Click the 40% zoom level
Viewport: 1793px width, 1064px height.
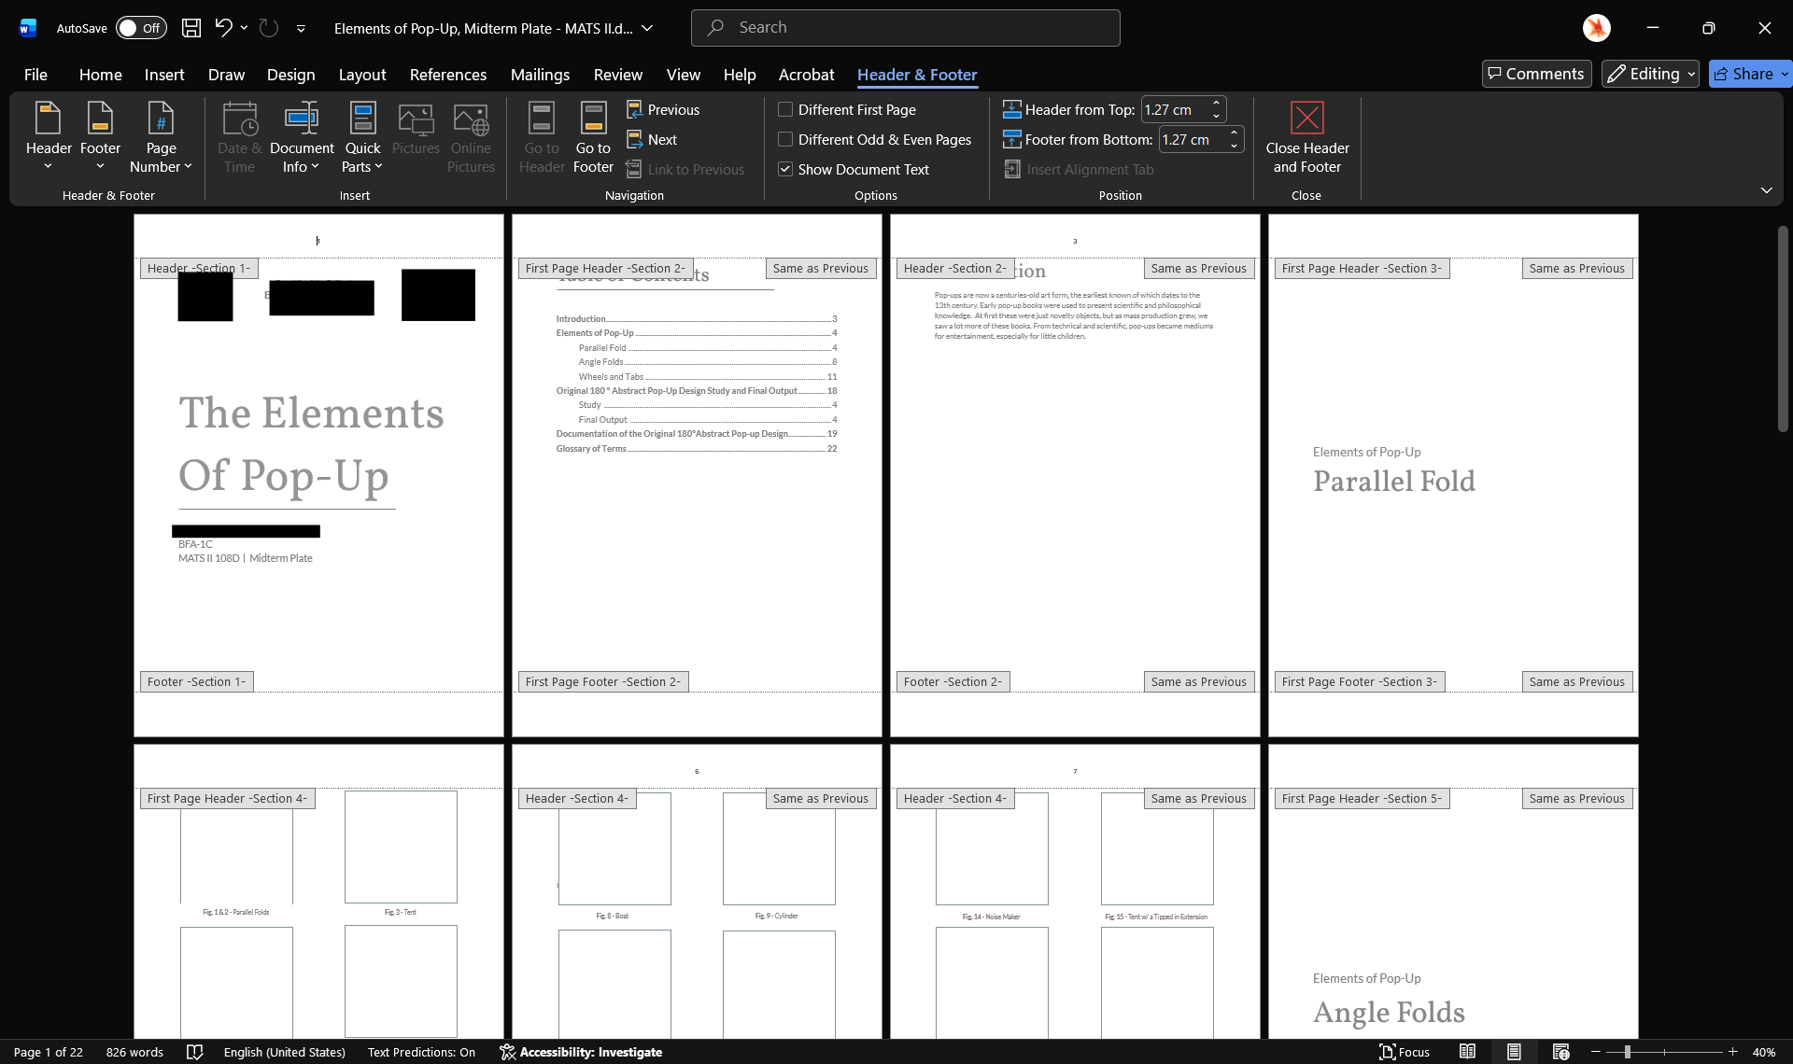point(1763,1052)
